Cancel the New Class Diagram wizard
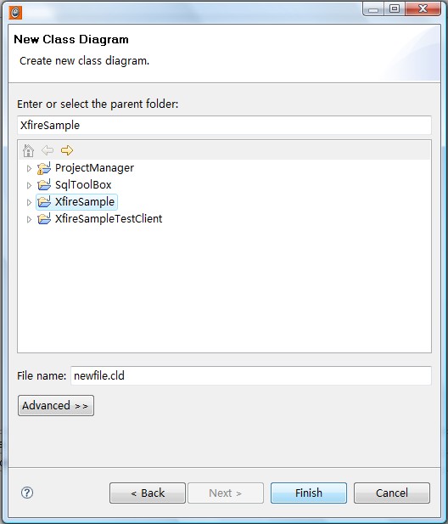 coord(392,493)
